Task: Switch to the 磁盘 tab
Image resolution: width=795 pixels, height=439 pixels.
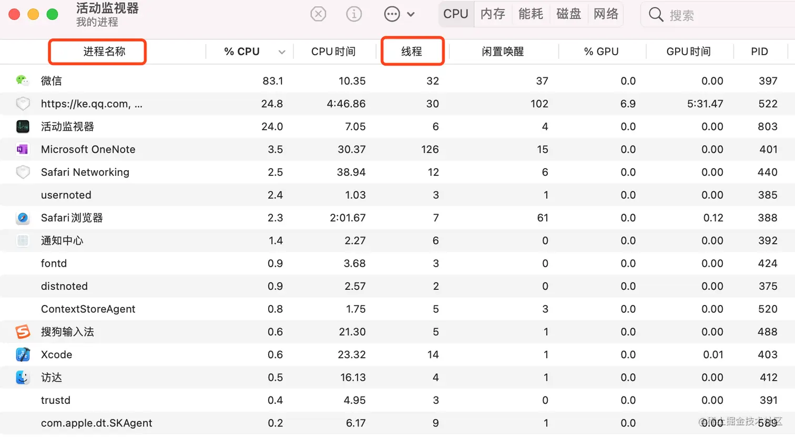Action: pos(568,14)
